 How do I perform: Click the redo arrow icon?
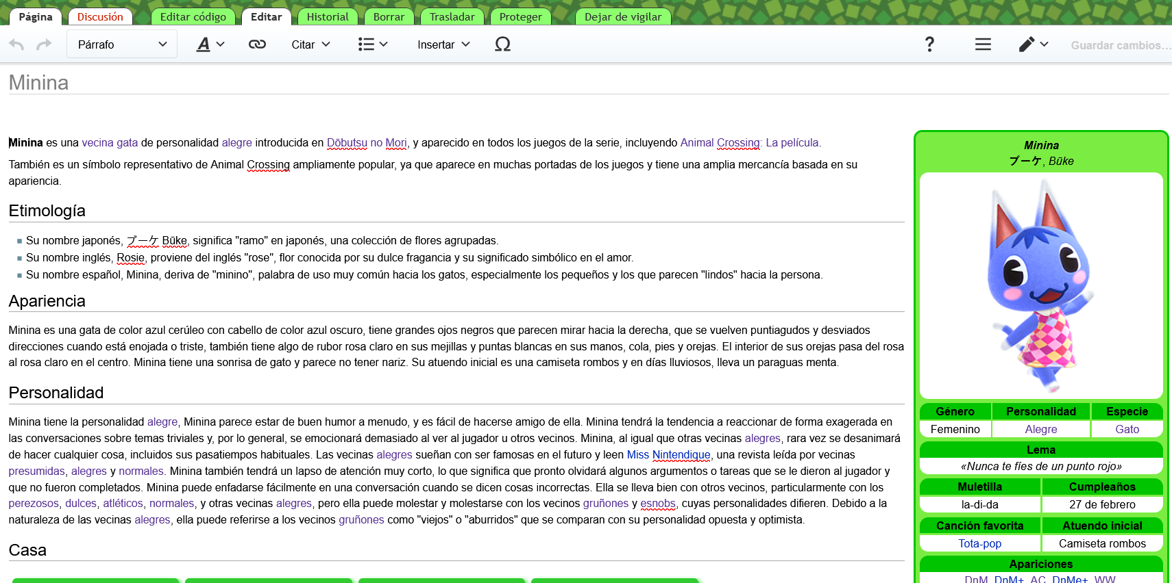(44, 44)
